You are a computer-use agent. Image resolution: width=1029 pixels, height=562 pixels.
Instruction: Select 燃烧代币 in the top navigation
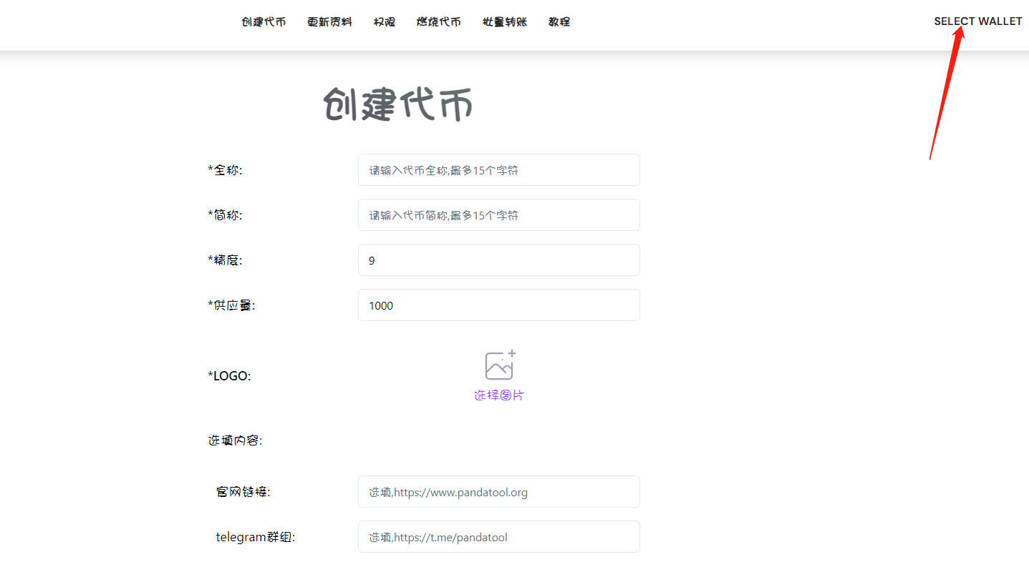point(438,22)
